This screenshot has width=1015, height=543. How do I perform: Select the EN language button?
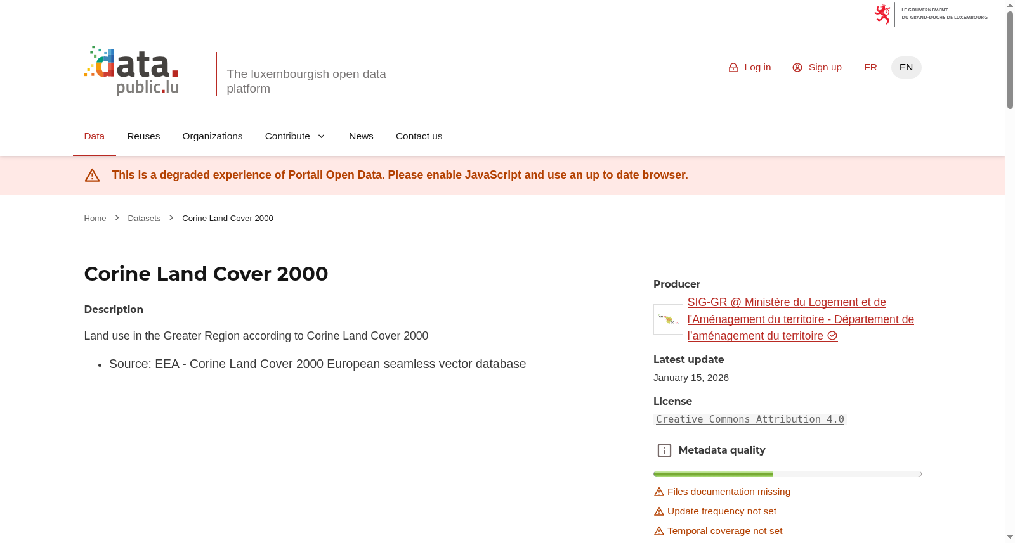(906, 67)
